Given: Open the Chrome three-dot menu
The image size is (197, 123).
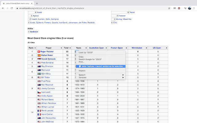Looking at the screenshot, I should coord(194,8).
